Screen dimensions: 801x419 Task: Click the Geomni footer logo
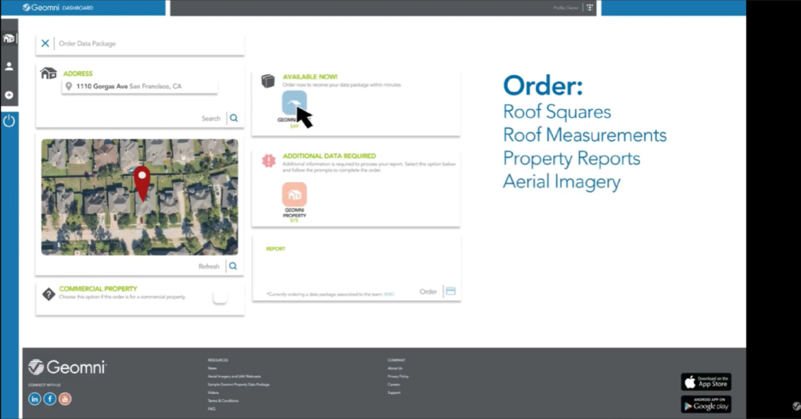[67, 367]
